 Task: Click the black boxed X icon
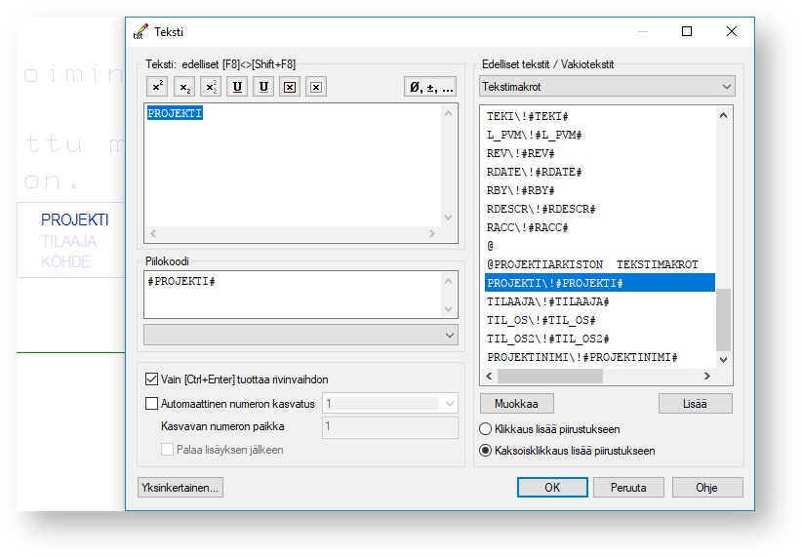click(315, 87)
